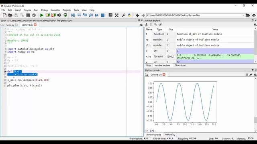Open the Source menu
Viewport: 257px width, 144px height.
click(x=28, y=10)
